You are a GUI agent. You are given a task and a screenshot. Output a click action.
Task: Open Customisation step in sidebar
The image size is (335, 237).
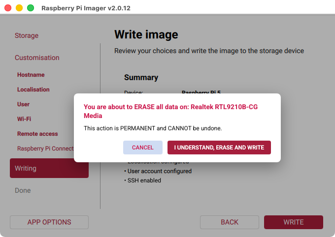tap(37, 58)
